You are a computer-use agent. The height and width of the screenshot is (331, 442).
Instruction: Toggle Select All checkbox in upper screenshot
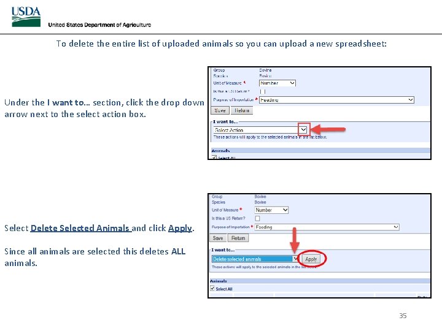(214, 158)
